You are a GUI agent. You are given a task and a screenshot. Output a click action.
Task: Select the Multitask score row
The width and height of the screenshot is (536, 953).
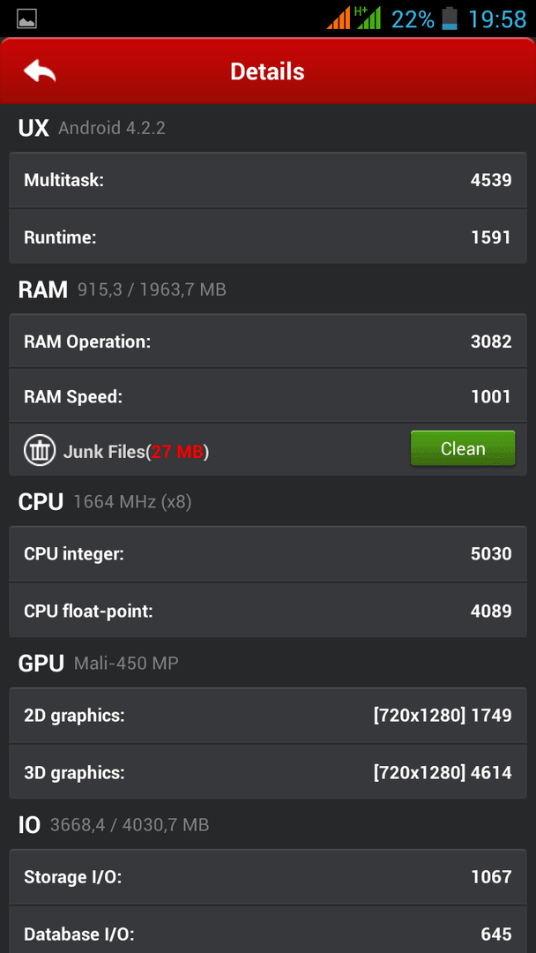(268, 180)
